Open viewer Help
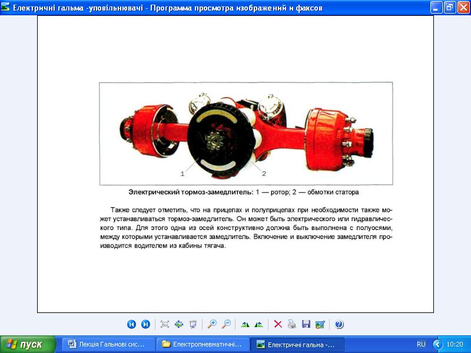This screenshot has width=471, height=353. pyautogui.click(x=339, y=324)
